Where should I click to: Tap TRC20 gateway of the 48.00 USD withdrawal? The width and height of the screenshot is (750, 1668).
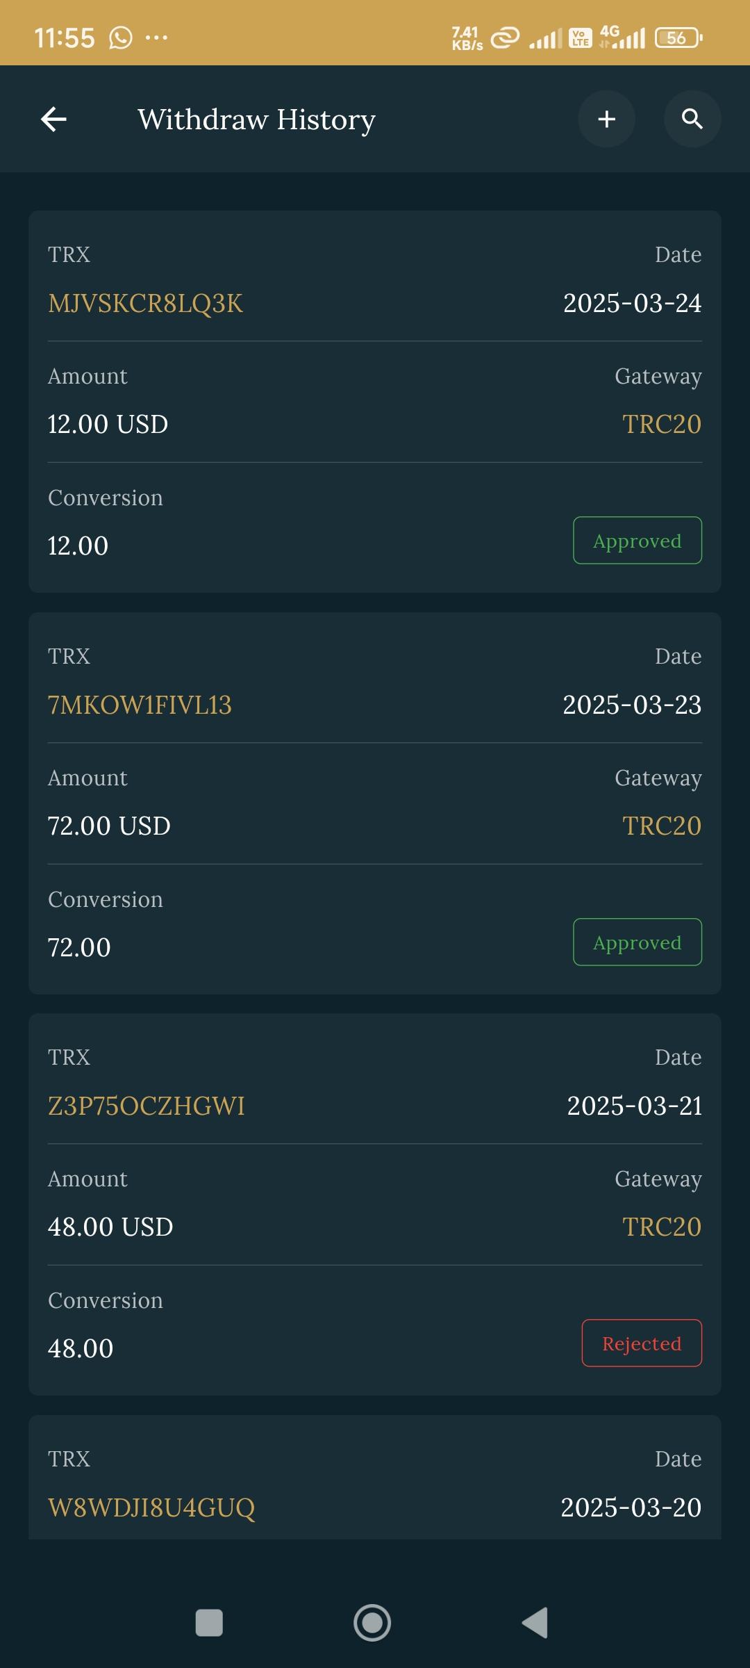click(661, 1227)
